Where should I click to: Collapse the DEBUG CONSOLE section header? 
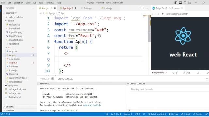(x=137, y=84)
